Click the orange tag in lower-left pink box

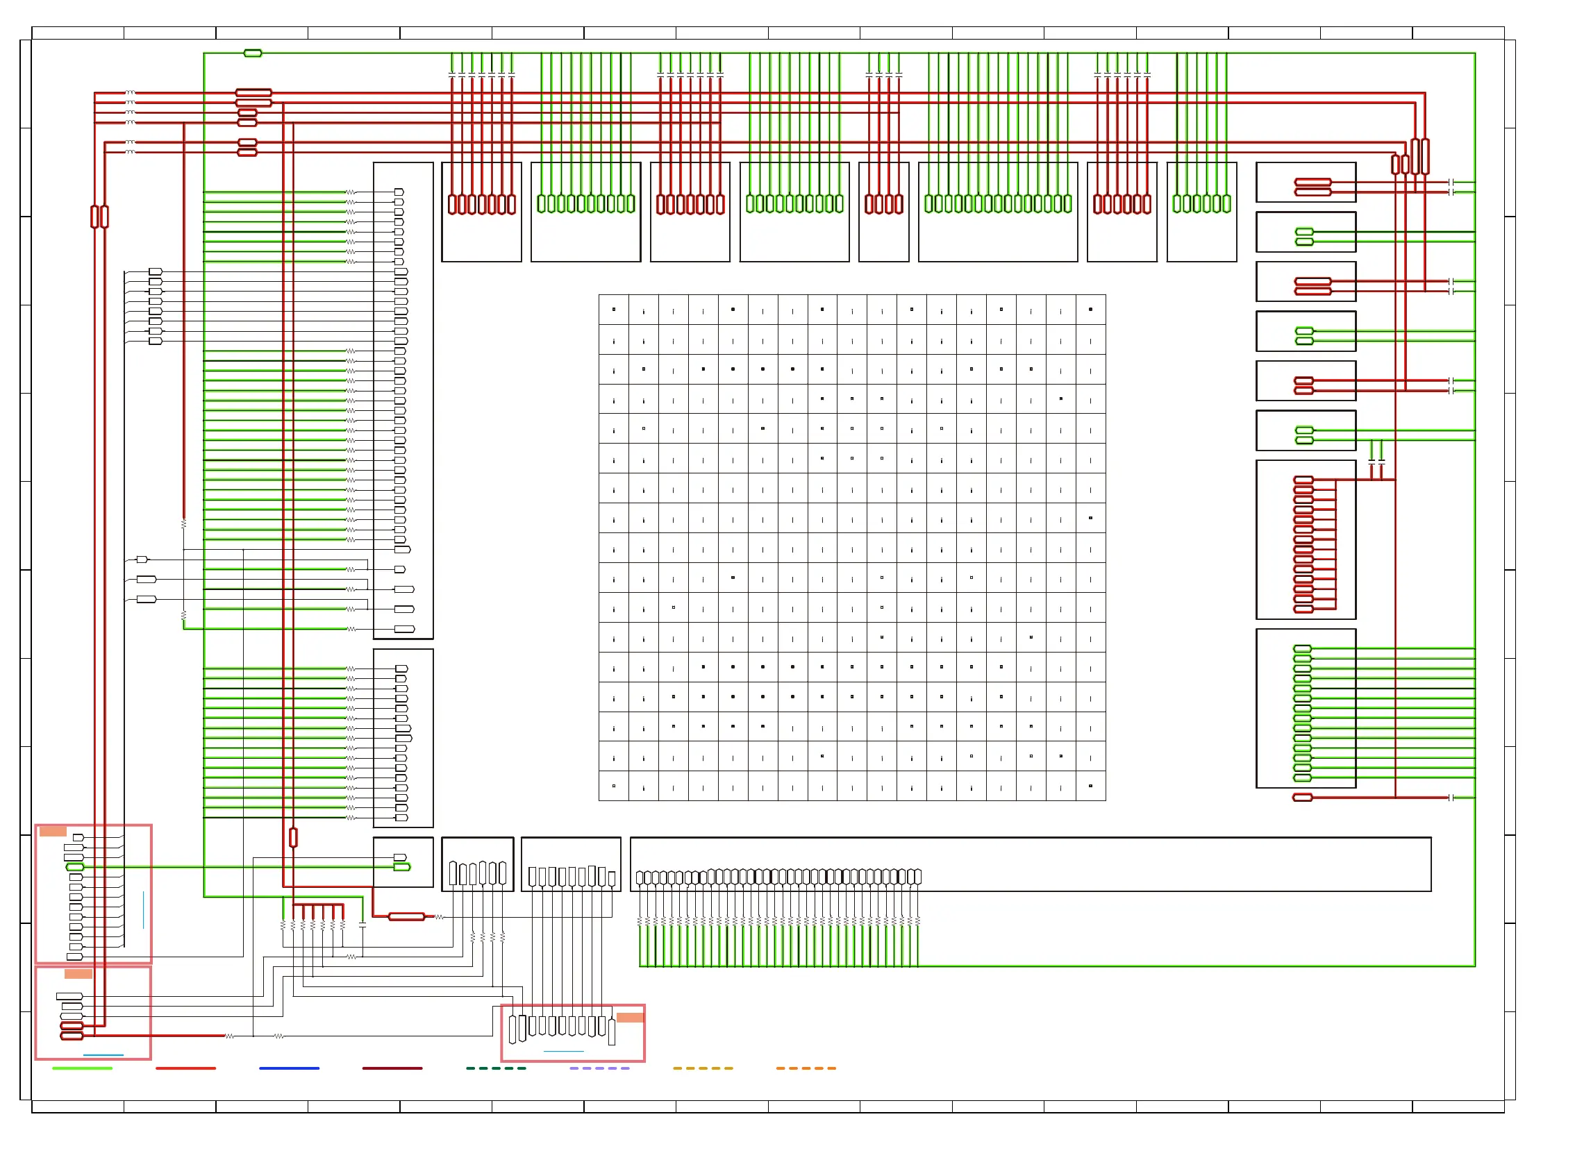click(78, 974)
